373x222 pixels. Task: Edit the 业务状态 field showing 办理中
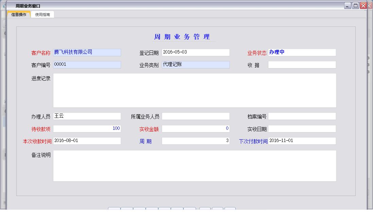tap(302, 52)
